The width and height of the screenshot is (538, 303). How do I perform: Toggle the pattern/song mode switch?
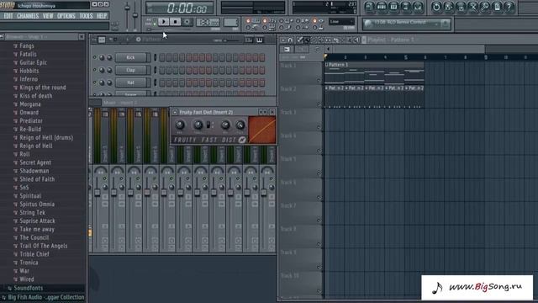point(155,22)
